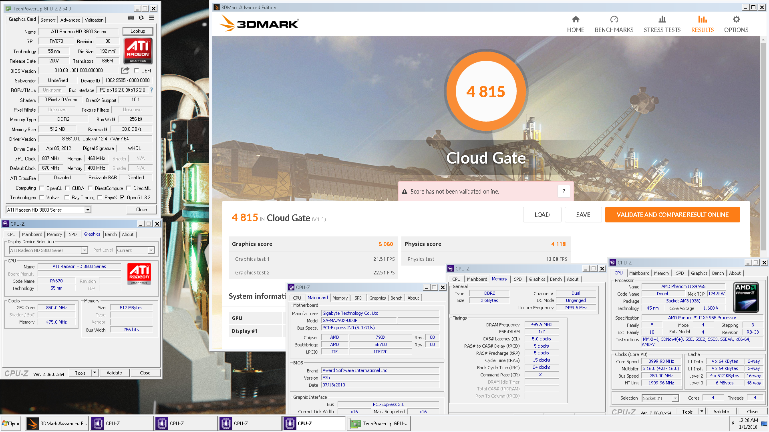Screen dimensions: 769x432
Task: Click the GPU-Z screenshot camera icon
Action: pos(131,18)
